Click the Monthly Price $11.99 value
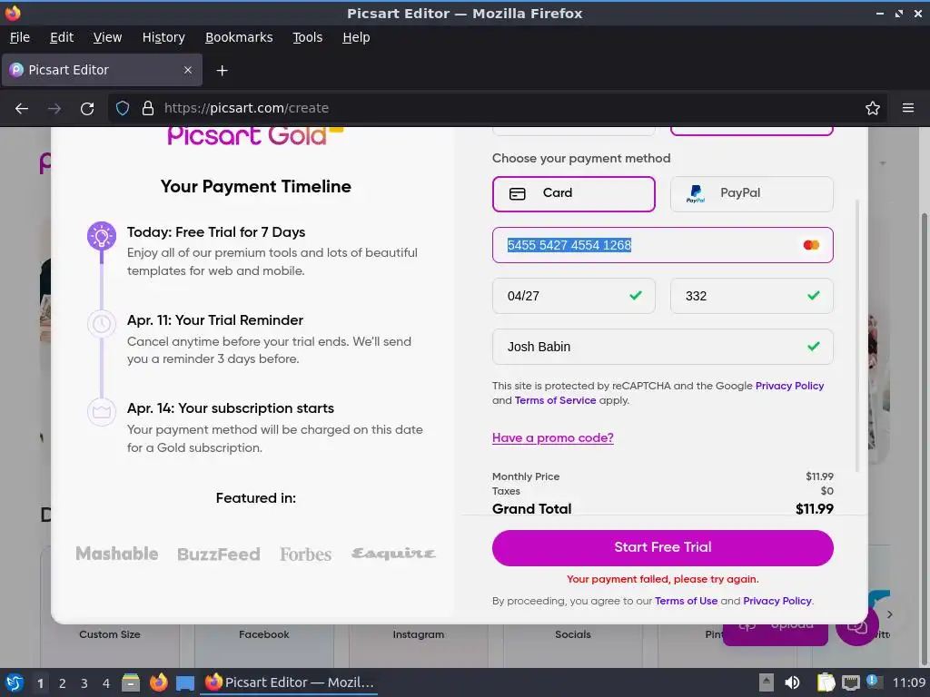The image size is (930, 697). (x=819, y=476)
